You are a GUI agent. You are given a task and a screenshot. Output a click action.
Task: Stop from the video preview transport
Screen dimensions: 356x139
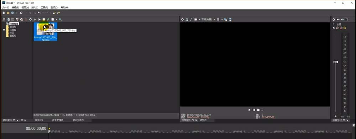pos(258,110)
